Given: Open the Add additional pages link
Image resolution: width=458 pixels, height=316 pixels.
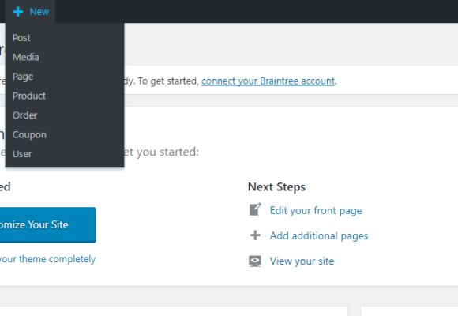Looking at the screenshot, I should pos(319,236).
